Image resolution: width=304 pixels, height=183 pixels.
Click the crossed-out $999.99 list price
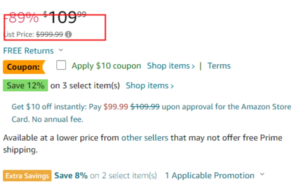click(50, 34)
